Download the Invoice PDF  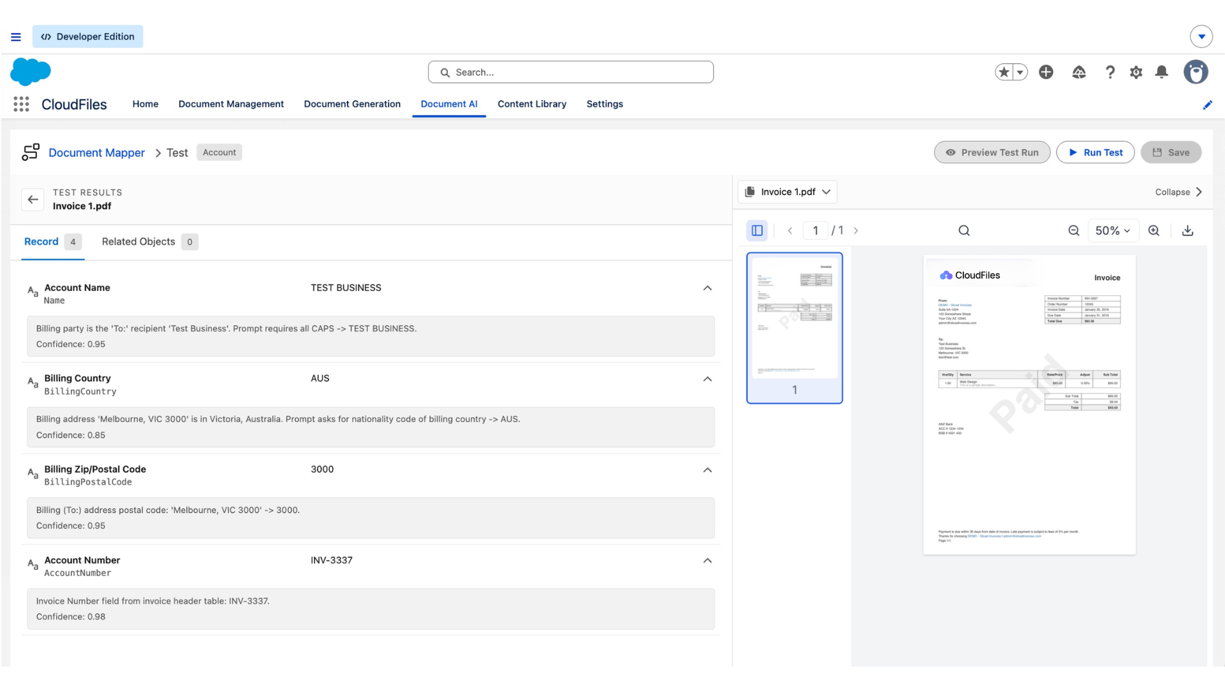pyautogui.click(x=1187, y=230)
